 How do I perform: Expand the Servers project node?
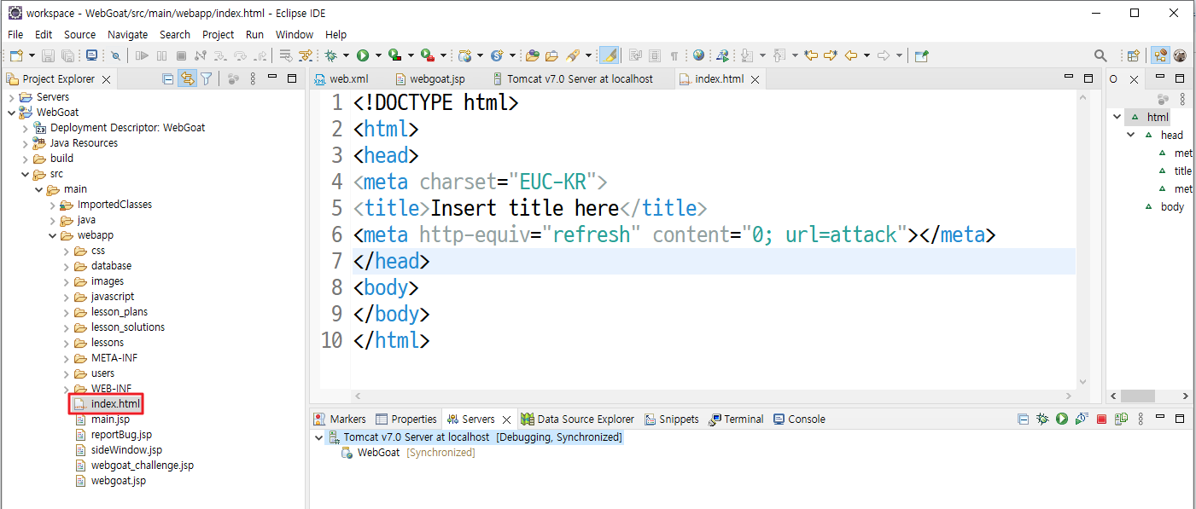pyautogui.click(x=12, y=97)
